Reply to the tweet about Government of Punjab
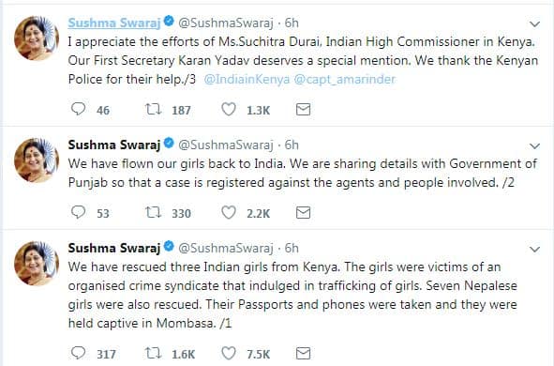 (x=78, y=212)
